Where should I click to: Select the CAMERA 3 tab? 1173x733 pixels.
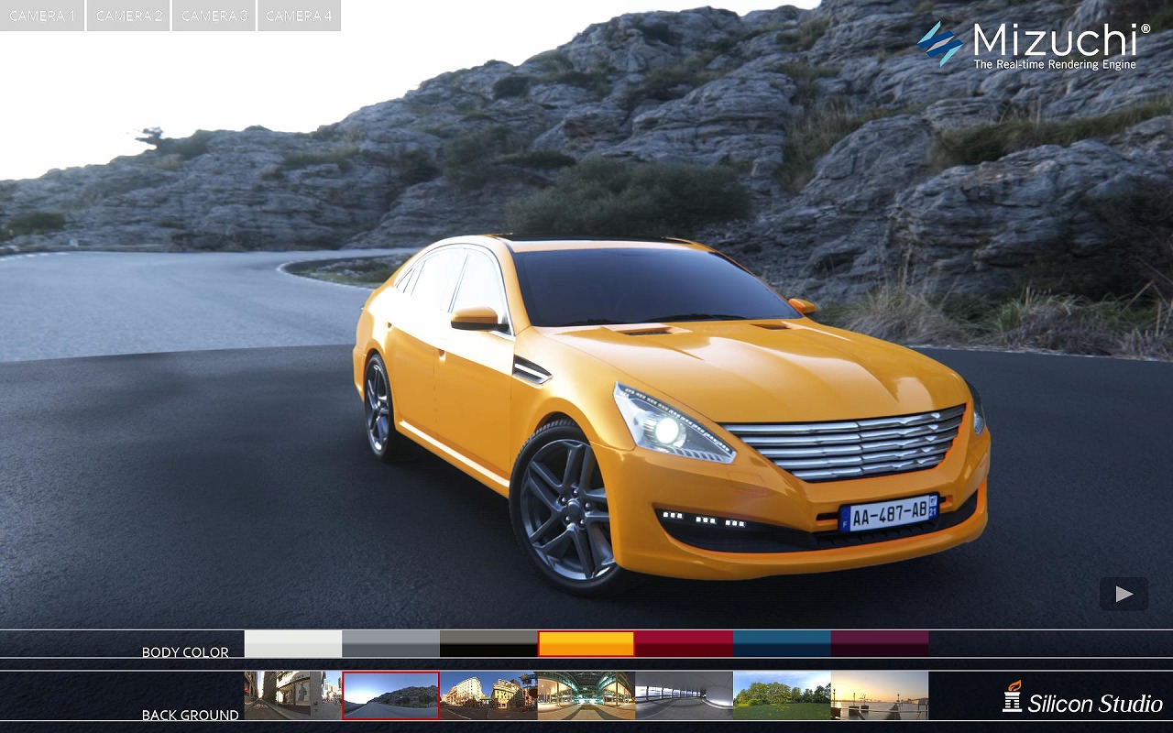click(214, 16)
